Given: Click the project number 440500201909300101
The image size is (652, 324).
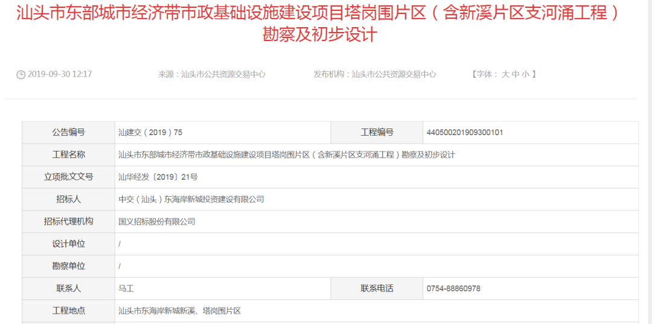Looking at the screenshot, I should click(x=464, y=133).
